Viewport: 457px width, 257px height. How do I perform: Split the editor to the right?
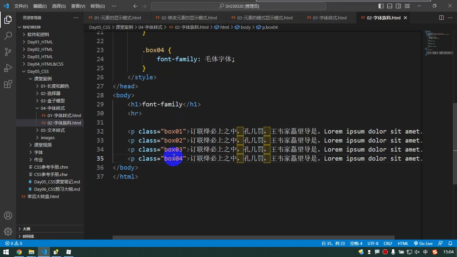(x=442, y=18)
